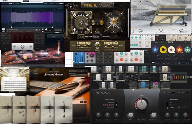Open the FX tab in Una Corda
Image resolution: width=192 pixels, height=124 pixels.
[148, 1]
